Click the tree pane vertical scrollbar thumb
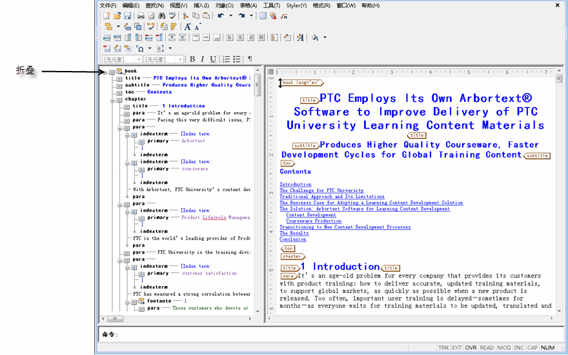 coord(258,85)
